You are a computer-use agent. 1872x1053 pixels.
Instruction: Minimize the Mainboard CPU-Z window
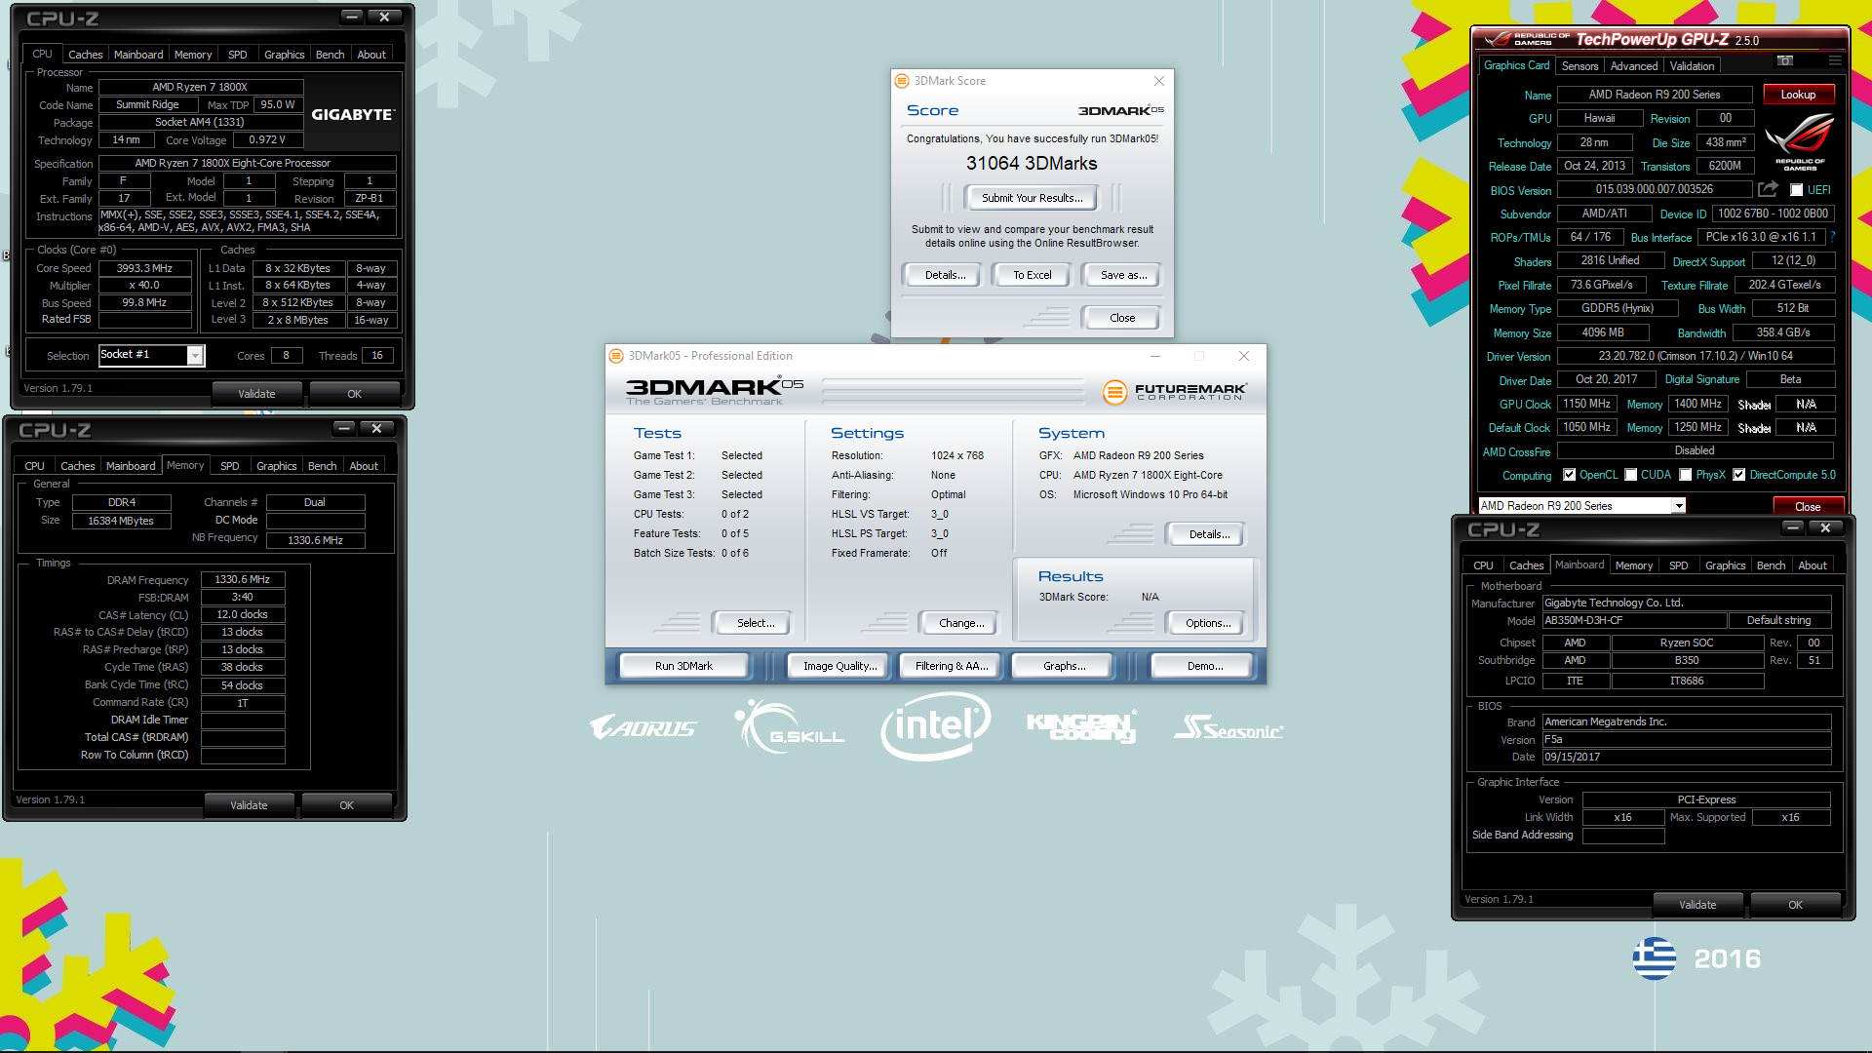click(1792, 527)
